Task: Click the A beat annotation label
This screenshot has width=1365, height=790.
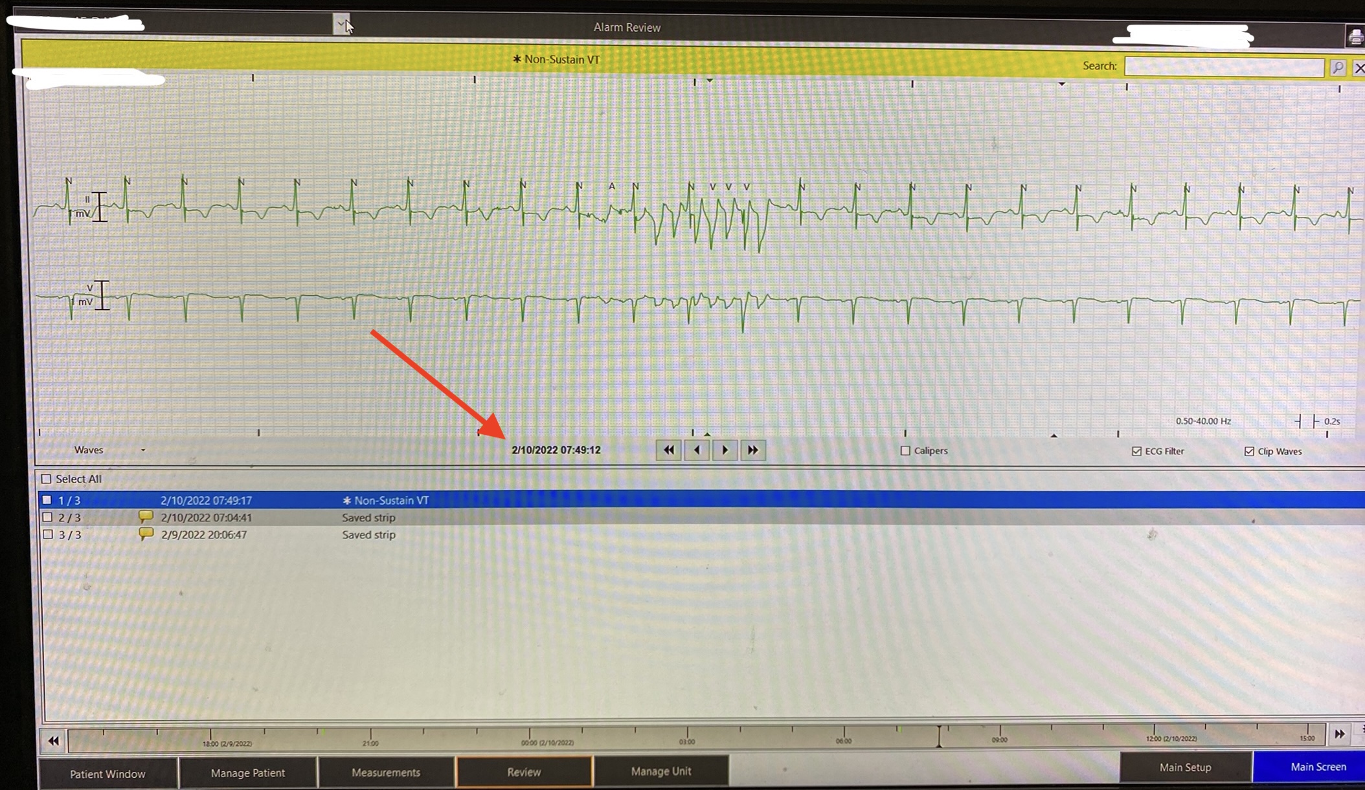Action: pos(612,186)
